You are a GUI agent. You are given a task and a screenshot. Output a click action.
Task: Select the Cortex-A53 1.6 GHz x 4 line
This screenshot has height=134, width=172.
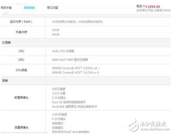[75, 73]
